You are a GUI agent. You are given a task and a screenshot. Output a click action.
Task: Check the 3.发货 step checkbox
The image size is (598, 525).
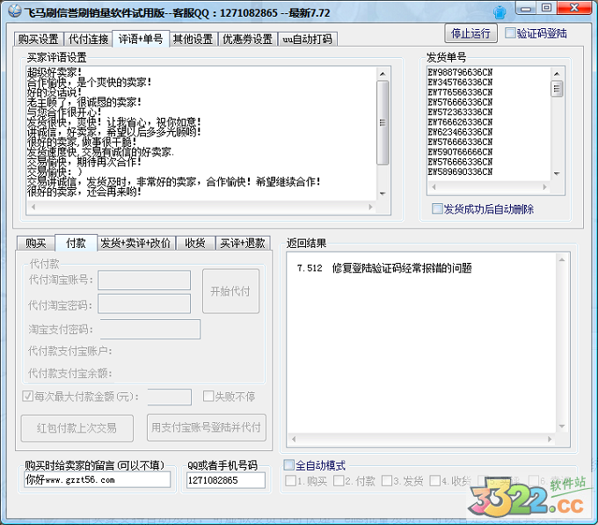pyautogui.click(x=387, y=481)
